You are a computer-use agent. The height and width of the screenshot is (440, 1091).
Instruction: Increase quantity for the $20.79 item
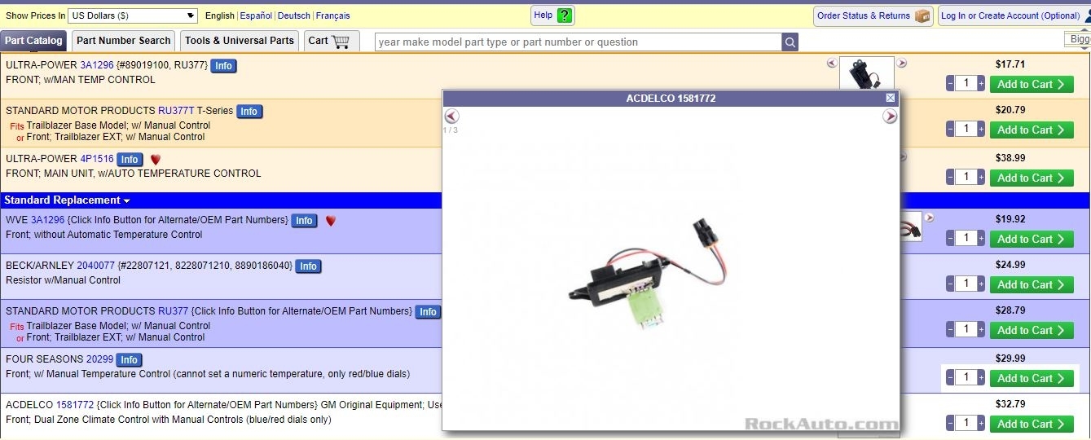point(981,129)
